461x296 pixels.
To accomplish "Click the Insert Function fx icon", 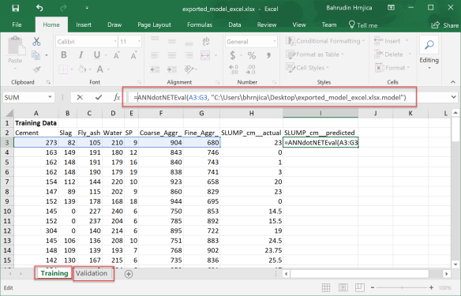I will click(x=117, y=97).
